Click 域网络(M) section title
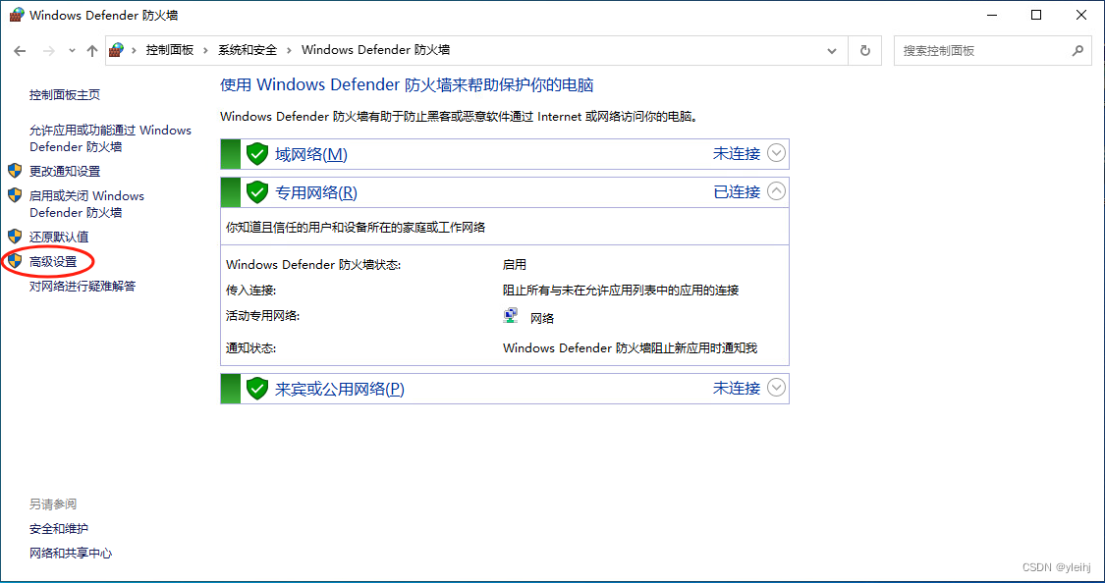The width and height of the screenshot is (1105, 583). 310,154
